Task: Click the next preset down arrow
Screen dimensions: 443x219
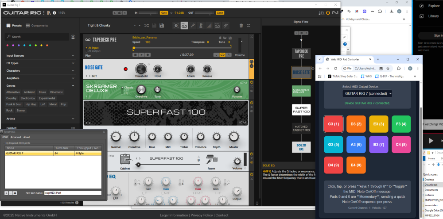Action: (140, 26)
